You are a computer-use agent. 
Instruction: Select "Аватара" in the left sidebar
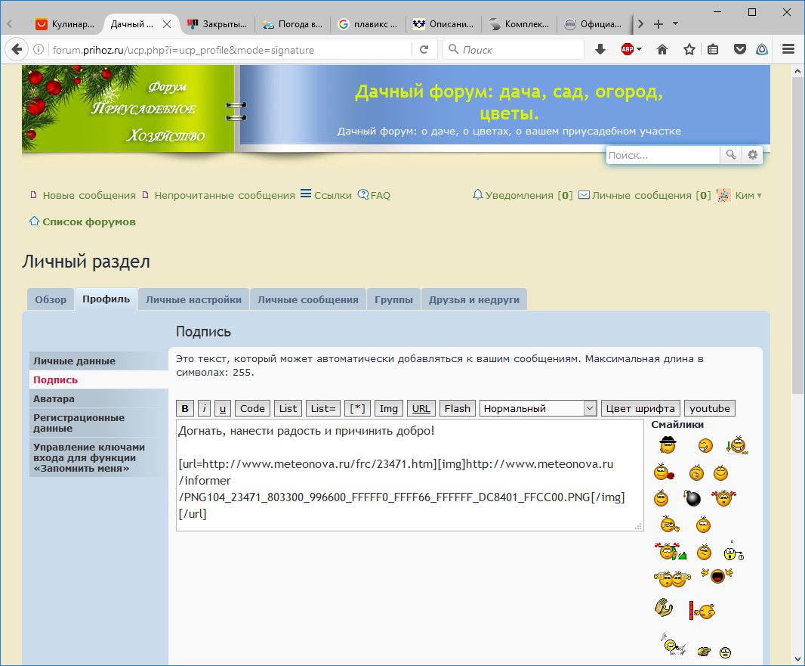[54, 398]
